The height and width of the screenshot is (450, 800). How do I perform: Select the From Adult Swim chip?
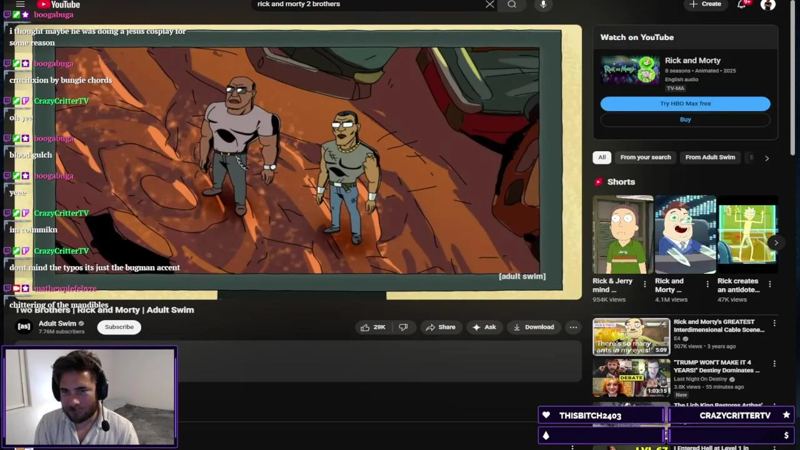(710, 157)
